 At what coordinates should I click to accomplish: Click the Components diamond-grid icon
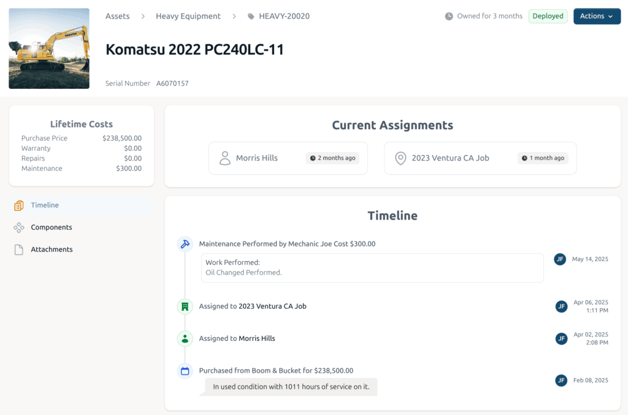coord(19,227)
